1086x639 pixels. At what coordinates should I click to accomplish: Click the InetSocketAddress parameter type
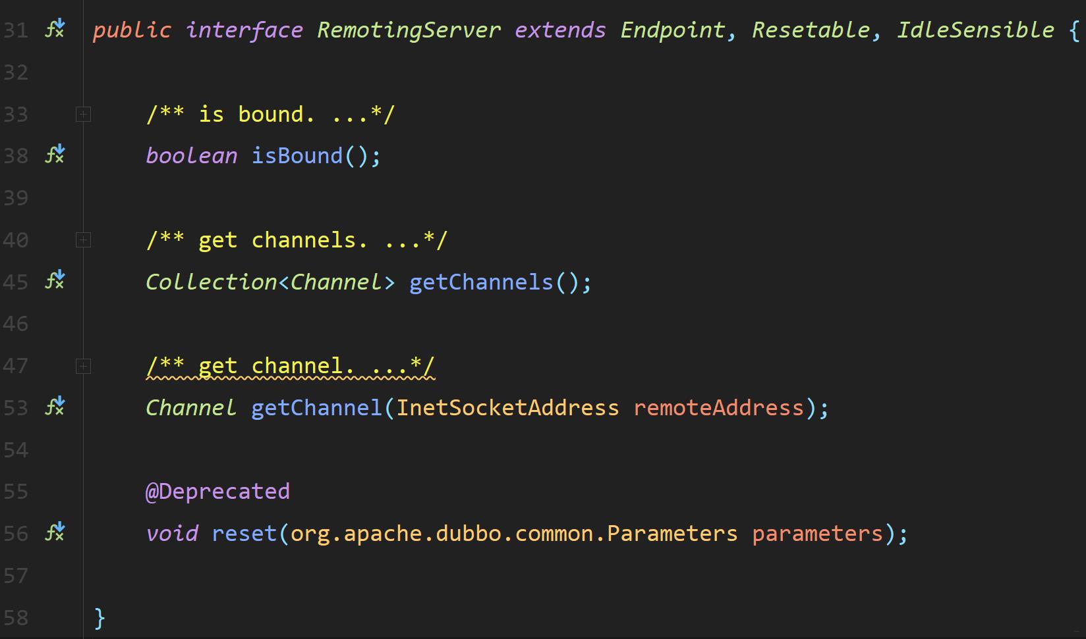pyautogui.click(x=507, y=408)
